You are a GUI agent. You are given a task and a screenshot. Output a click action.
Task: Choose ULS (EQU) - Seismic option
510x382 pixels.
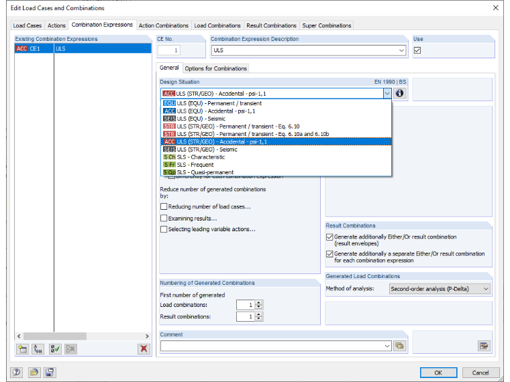click(276, 119)
